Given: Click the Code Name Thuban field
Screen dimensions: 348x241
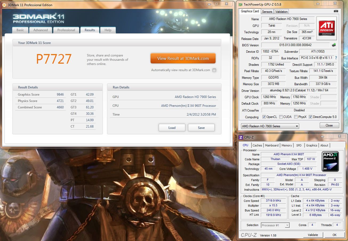Looking at the screenshot, I should 275,159.
